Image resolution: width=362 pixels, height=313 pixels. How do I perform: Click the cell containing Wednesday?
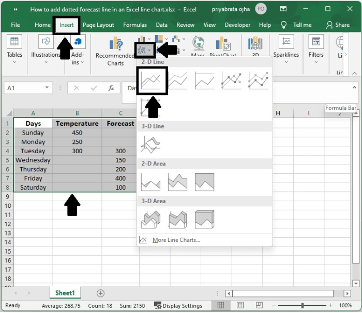click(33, 160)
